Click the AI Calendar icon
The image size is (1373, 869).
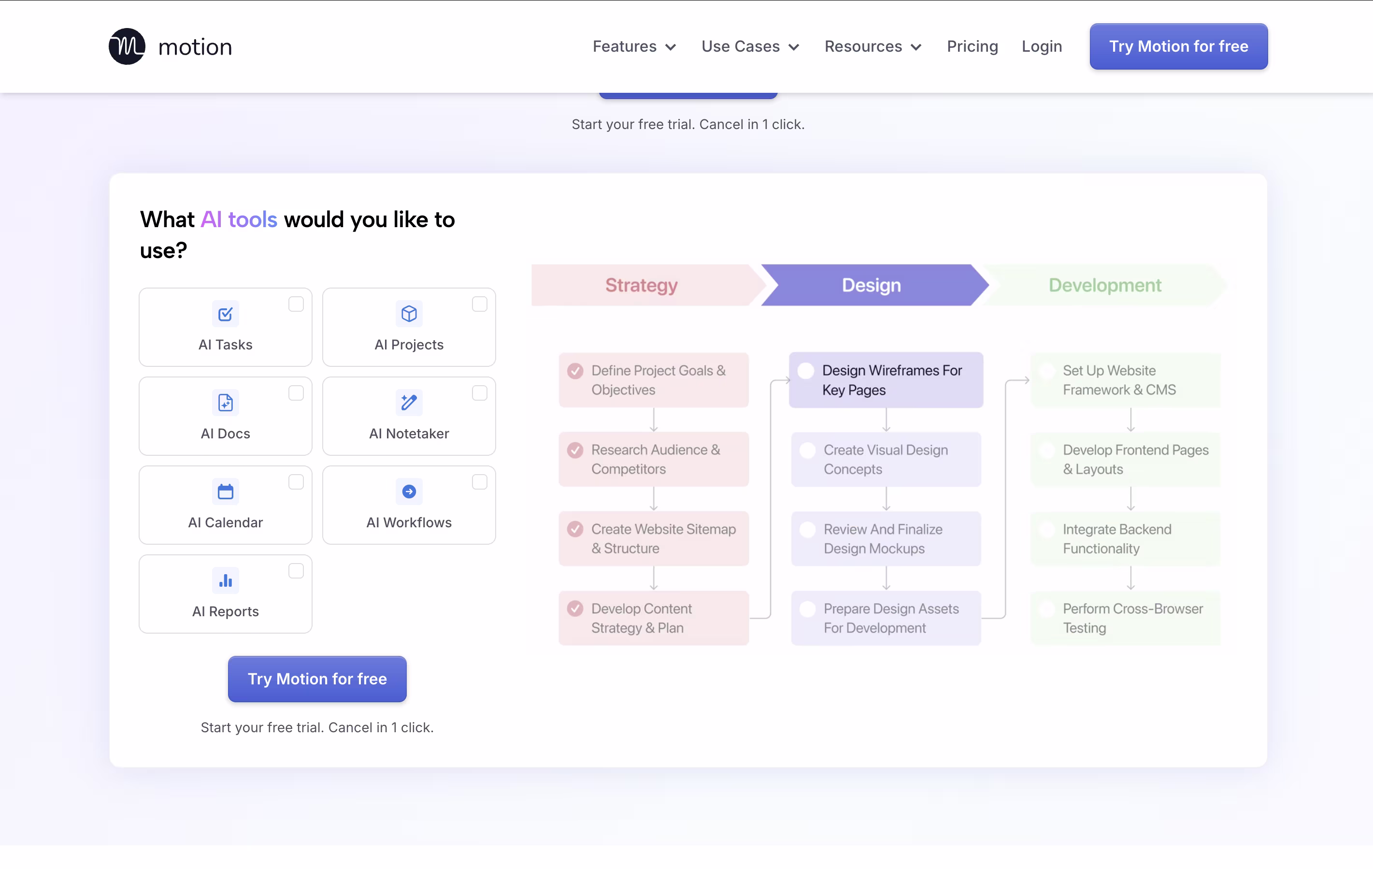tap(225, 491)
